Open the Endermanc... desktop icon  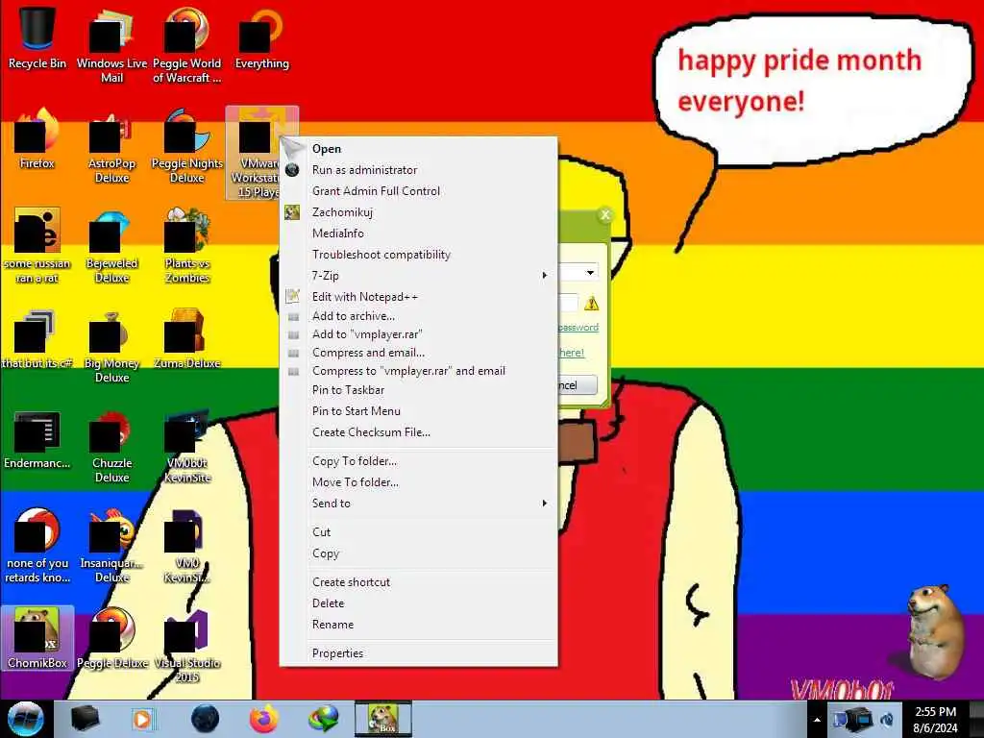click(37, 439)
